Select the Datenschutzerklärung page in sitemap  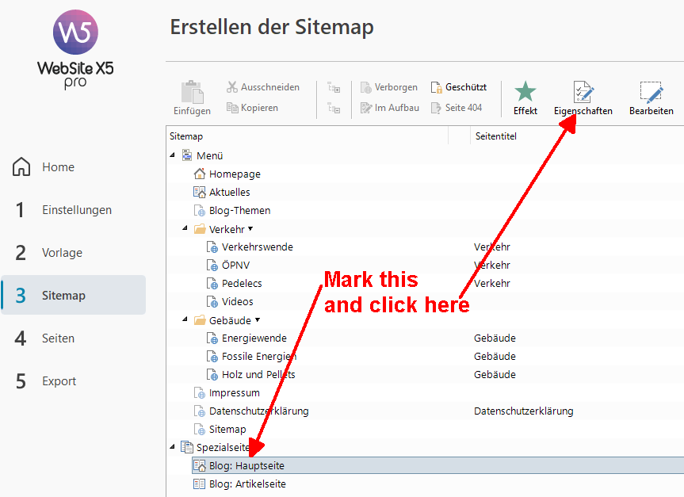click(x=258, y=411)
